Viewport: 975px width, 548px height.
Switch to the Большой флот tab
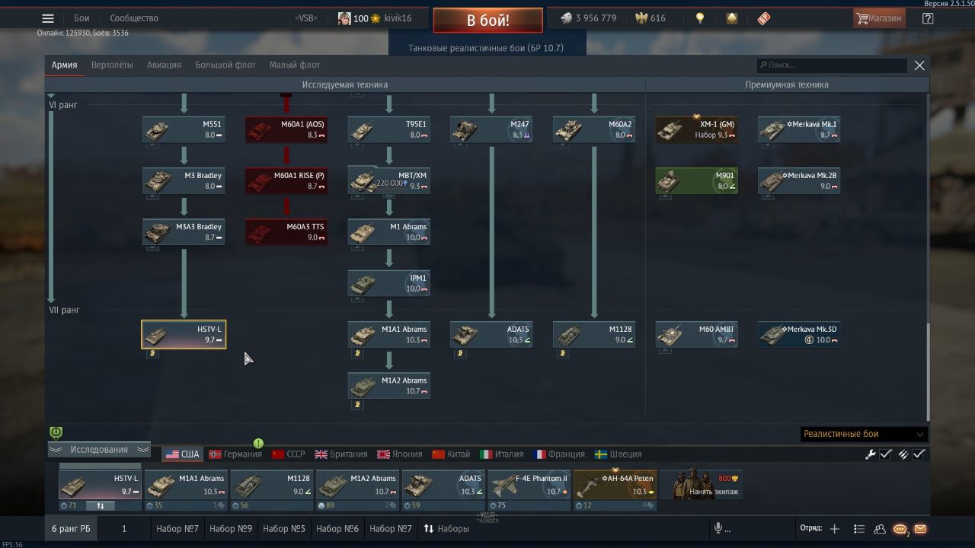click(225, 65)
